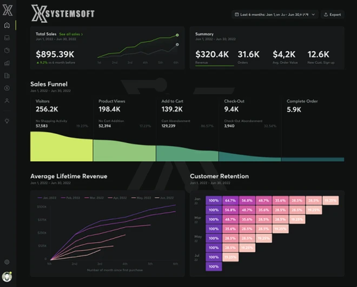Click the user avatar at bottom left
The height and width of the screenshot is (287, 357).
tap(7, 277)
